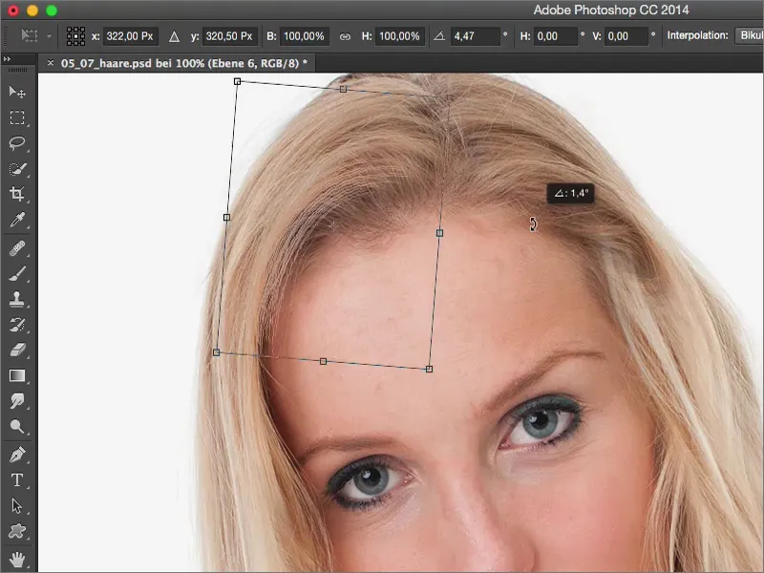Click the rotation angle field
764x573 pixels.
coord(475,36)
